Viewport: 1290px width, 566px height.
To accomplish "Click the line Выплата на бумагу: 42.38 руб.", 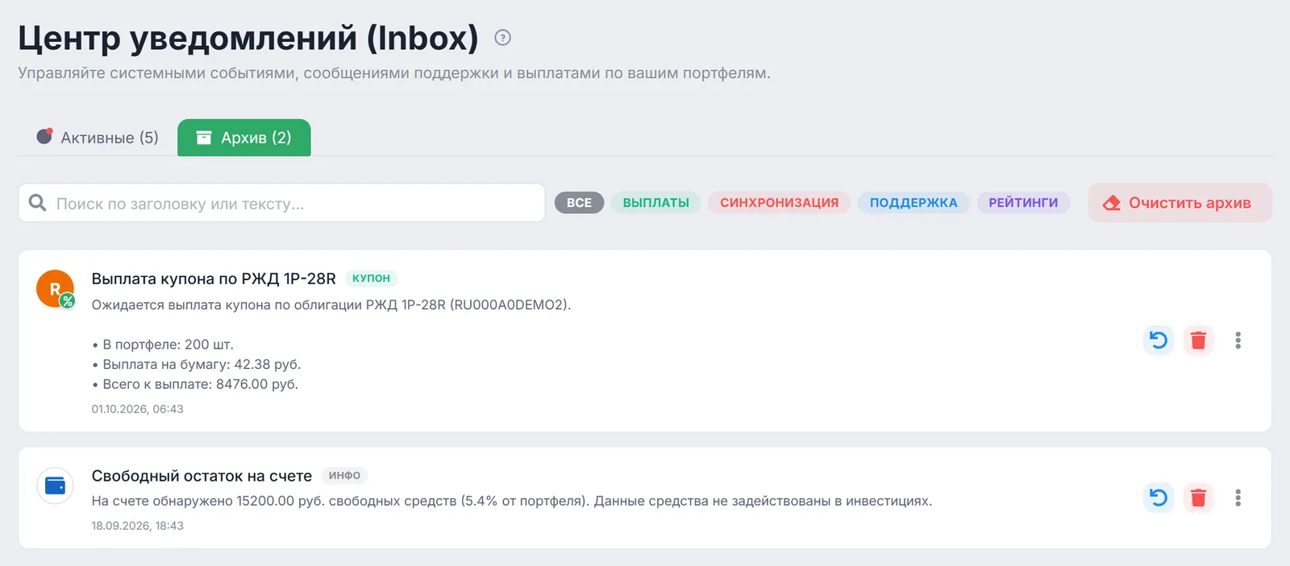I will click(x=196, y=364).
